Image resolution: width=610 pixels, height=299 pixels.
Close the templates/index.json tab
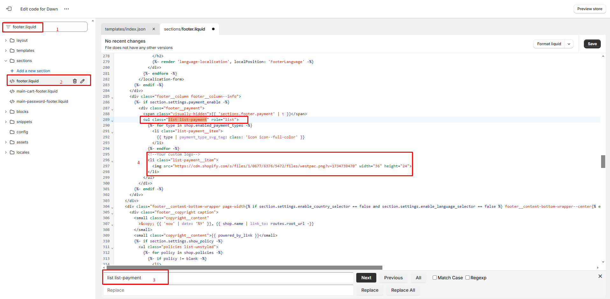point(154,29)
